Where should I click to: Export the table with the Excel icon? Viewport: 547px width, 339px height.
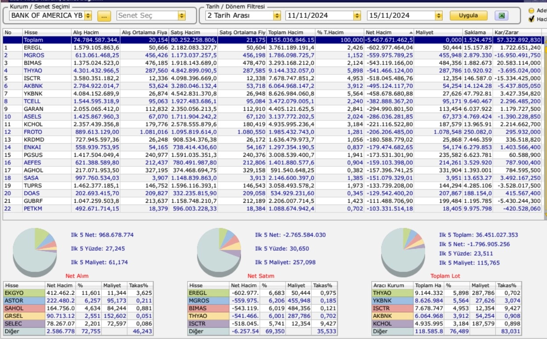501,16
